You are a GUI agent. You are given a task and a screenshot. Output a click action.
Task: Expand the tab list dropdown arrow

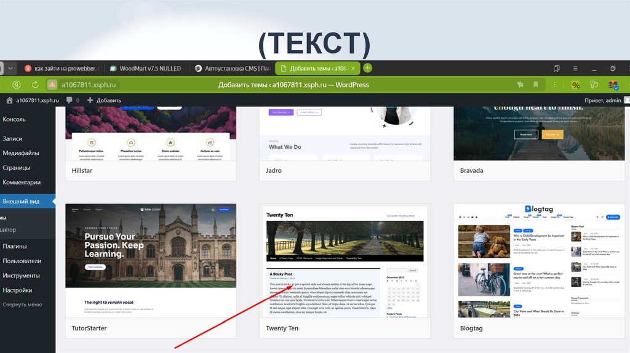click(10, 68)
